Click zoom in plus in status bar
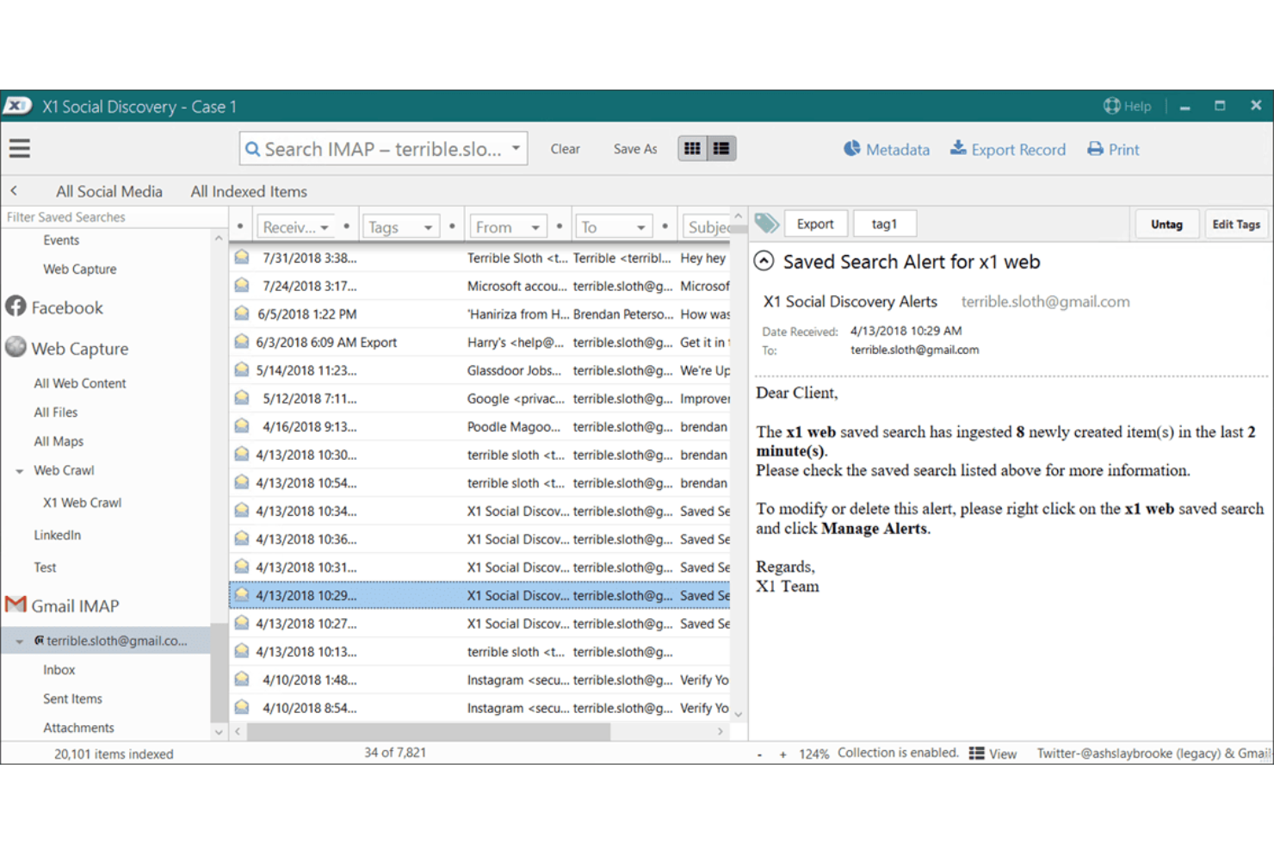The width and height of the screenshot is (1274, 850). pos(782,754)
